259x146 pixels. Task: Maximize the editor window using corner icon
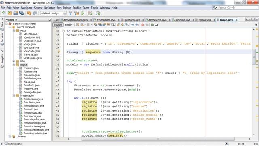coord(257,19)
